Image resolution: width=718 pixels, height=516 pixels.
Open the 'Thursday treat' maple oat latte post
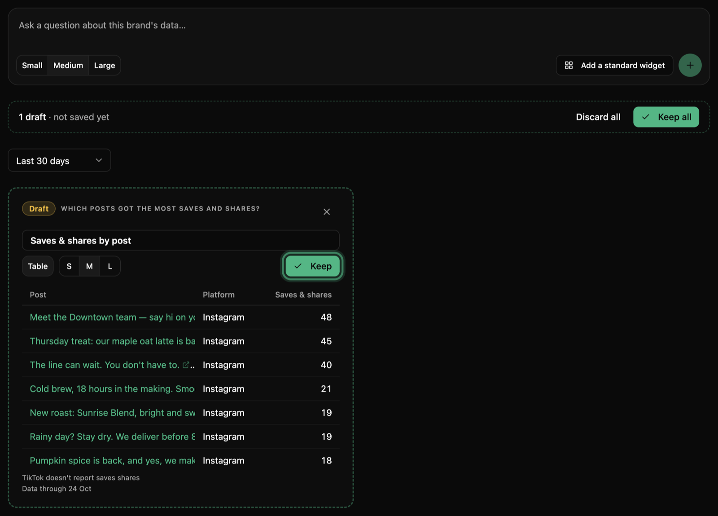click(112, 341)
